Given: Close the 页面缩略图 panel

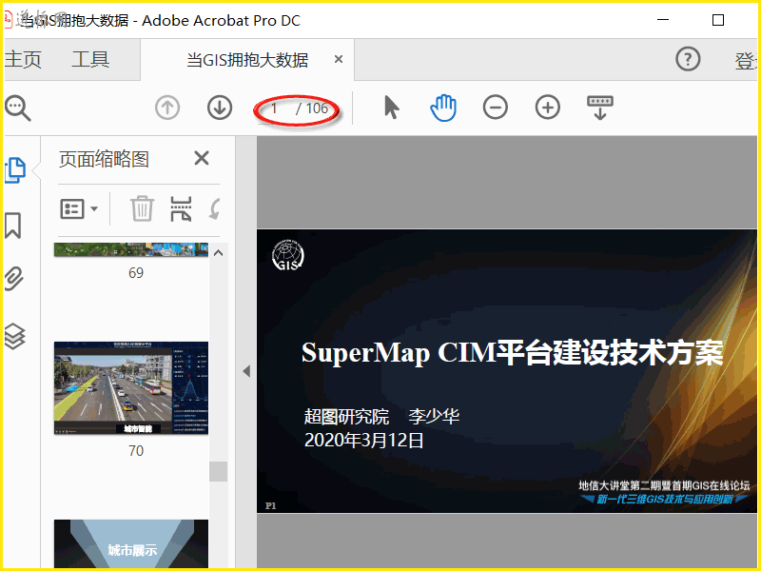Looking at the screenshot, I should pos(202,158).
